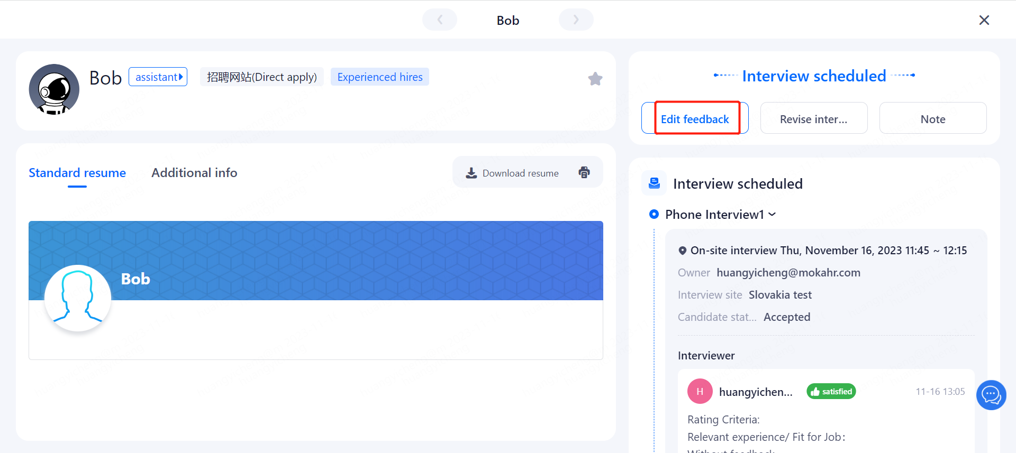The height and width of the screenshot is (453, 1016).
Task: Add a Note to the candidate
Action: click(x=932, y=119)
